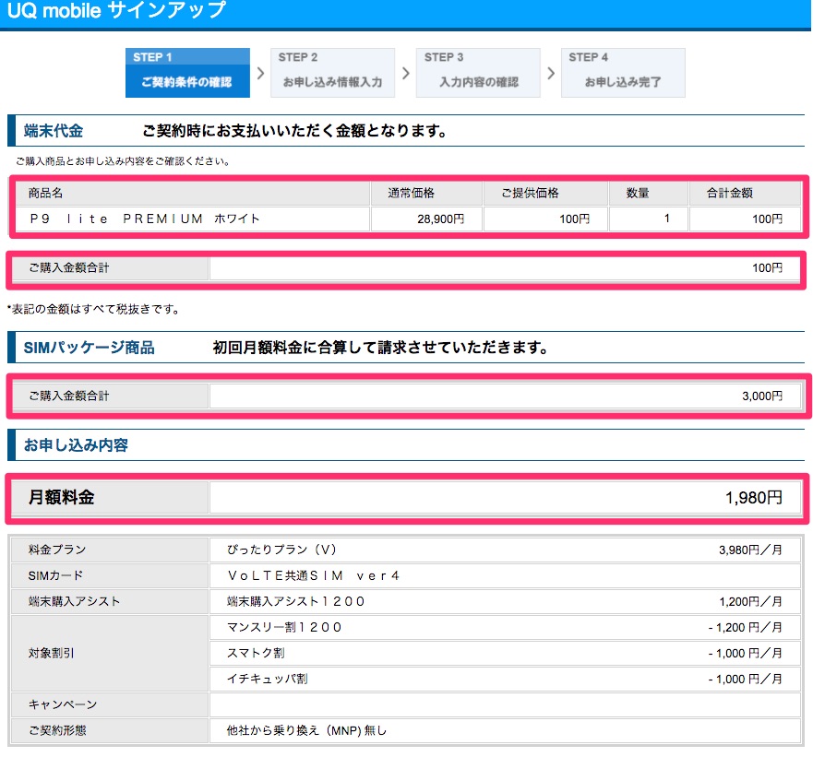The width and height of the screenshot is (813, 757).
Task: Click the 他社から乗り換え（MNP）無し value
Action: 306,730
